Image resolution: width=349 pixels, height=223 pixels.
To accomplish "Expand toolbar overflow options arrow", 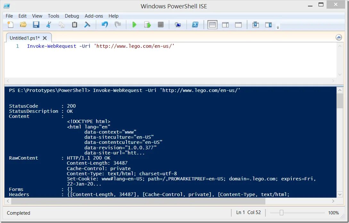I will 278,27.
